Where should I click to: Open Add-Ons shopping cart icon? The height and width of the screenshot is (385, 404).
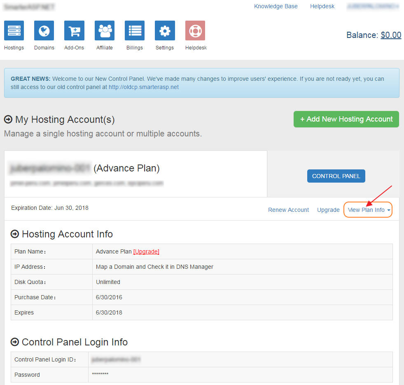click(x=74, y=31)
